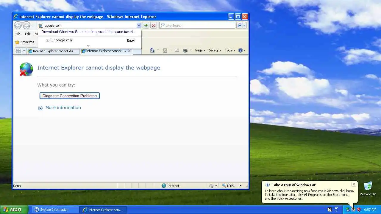Click the Windows XP tour tray icon

point(353,210)
